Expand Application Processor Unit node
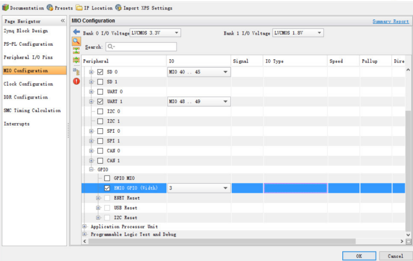413x261 pixels. pyautogui.click(x=85, y=226)
